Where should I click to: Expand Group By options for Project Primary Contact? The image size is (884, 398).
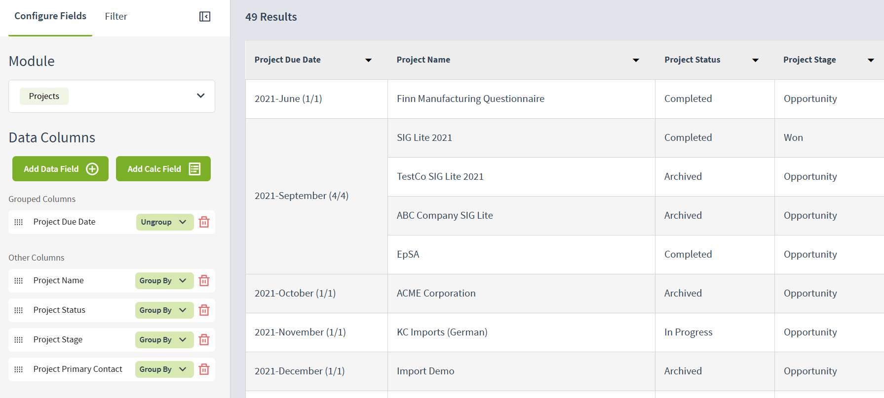click(164, 369)
